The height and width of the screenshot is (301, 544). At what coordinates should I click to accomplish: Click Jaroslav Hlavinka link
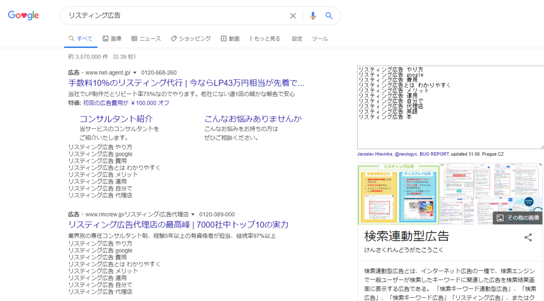coord(374,154)
